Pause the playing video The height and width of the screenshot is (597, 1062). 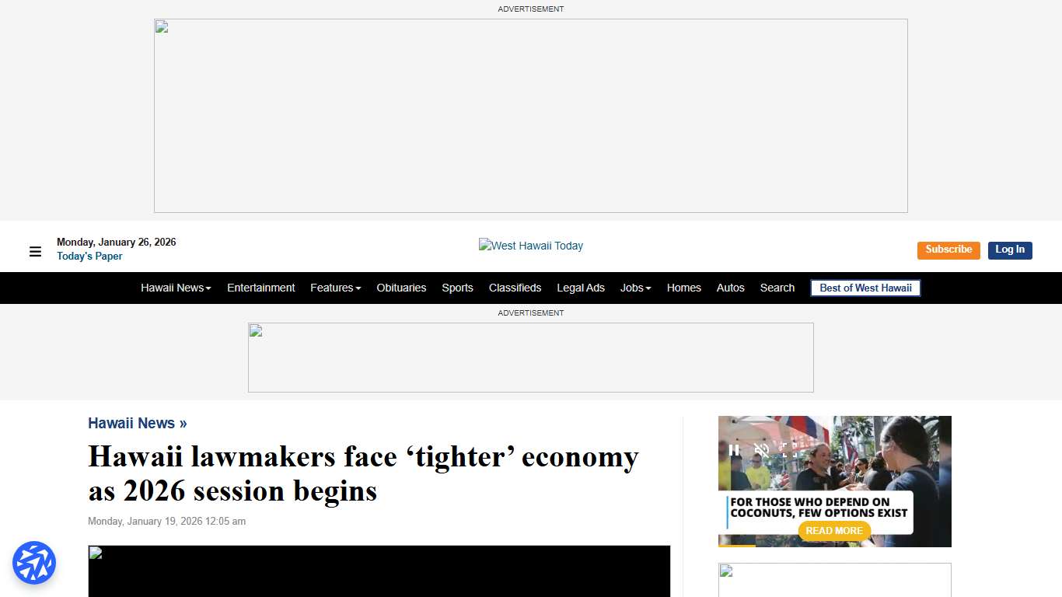point(734,449)
